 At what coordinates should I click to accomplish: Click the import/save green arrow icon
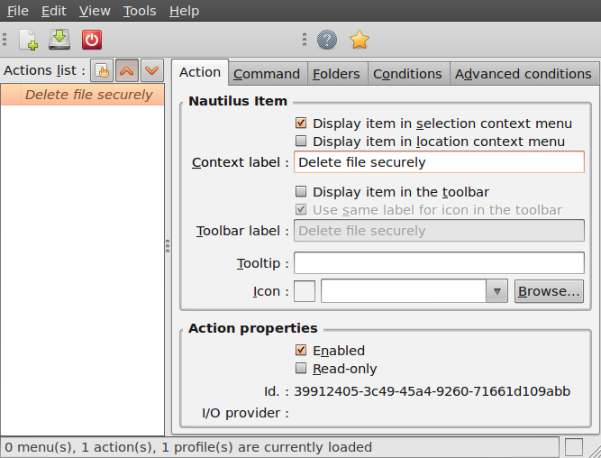pyautogui.click(x=59, y=40)
